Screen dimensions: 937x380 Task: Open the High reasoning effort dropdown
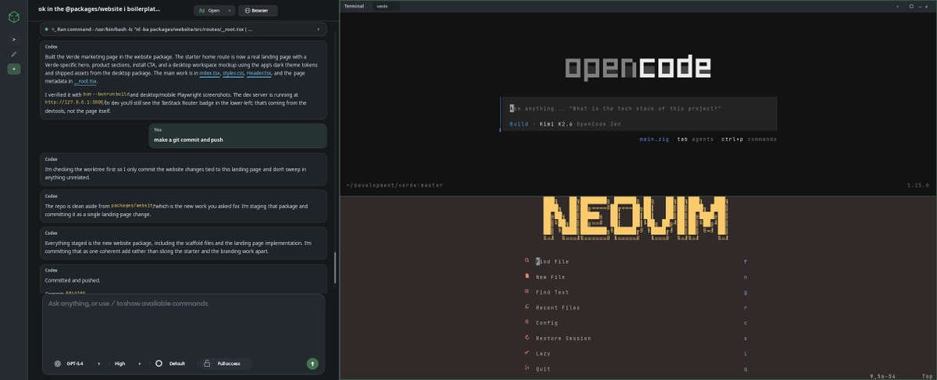coord(128,364)
